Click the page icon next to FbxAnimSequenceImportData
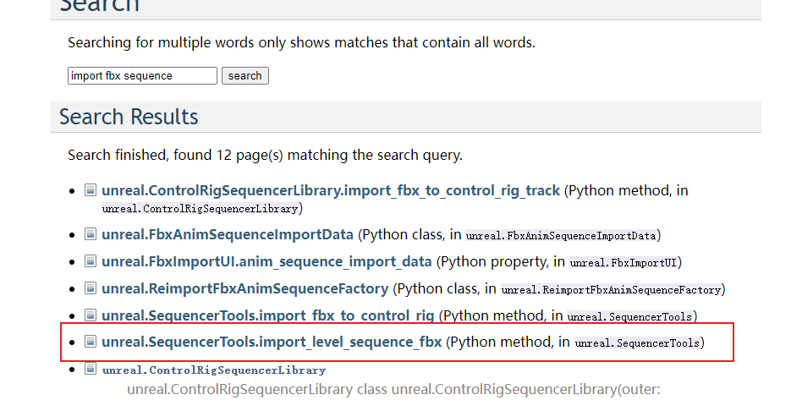This screenshot has width=802, height=400. (x=91, y=233)
